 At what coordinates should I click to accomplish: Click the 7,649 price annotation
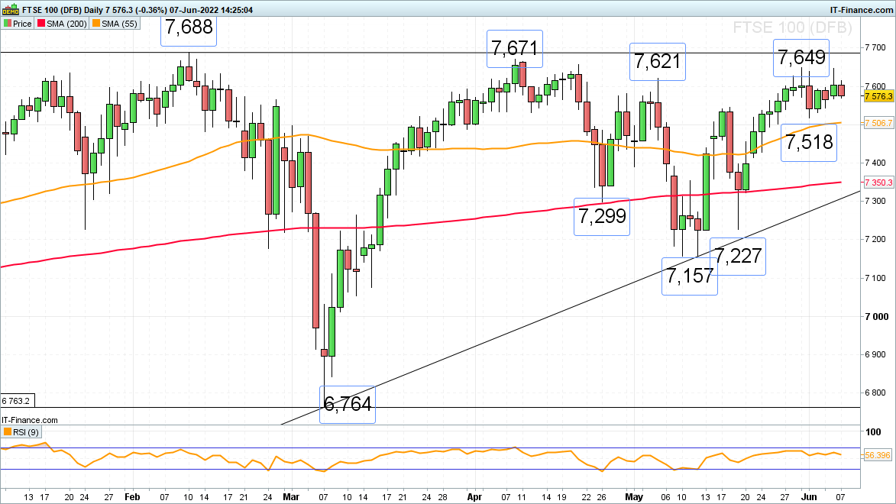click(x=801, y=58)
